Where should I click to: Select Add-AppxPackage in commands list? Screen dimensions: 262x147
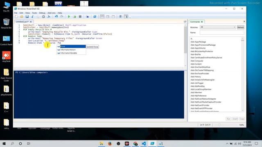point(198,42)
